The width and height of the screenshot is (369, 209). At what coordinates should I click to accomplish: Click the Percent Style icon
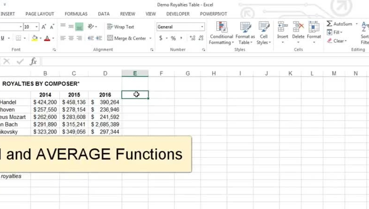pyautogui.click(x=173, y=38)
